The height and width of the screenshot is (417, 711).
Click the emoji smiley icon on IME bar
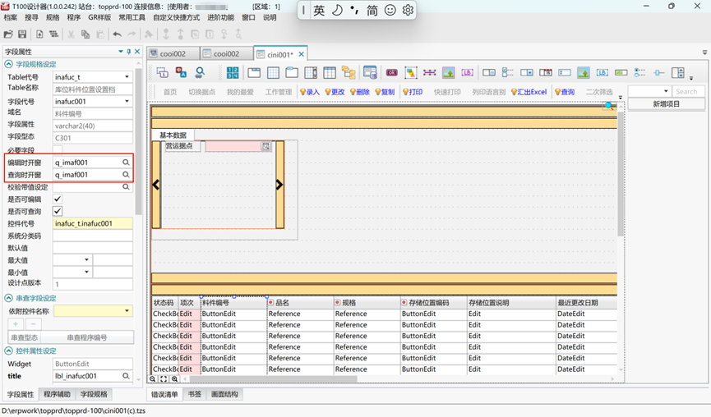(390, 10)
